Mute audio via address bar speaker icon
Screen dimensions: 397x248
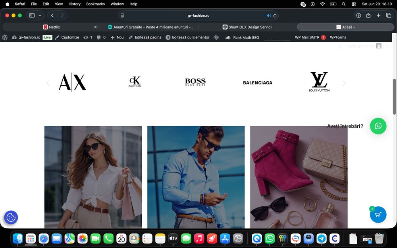coord(269,15)
